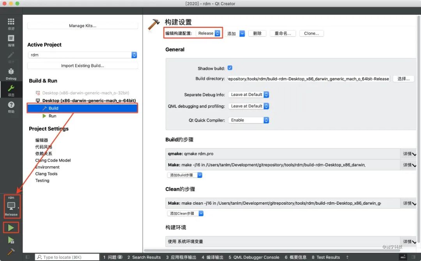The width and height of the screenshot is (421, 261).
Task: Open the 编译输出 output pane
Action: tap(212, 257)
